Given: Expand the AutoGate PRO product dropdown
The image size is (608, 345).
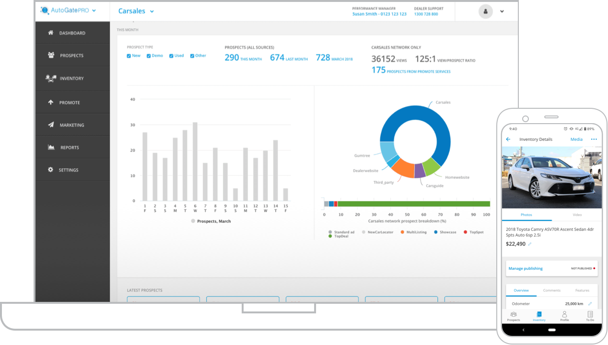Looking at the screenshot, I should (x=94, y=11).
